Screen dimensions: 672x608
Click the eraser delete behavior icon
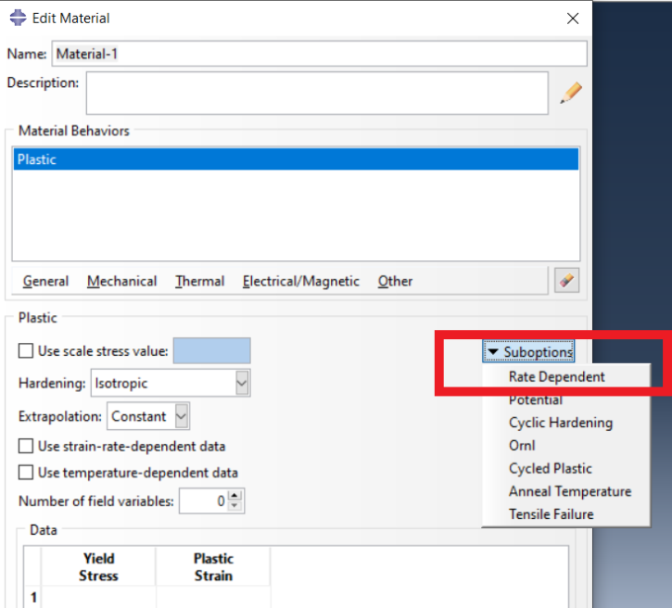pos(565,281)
